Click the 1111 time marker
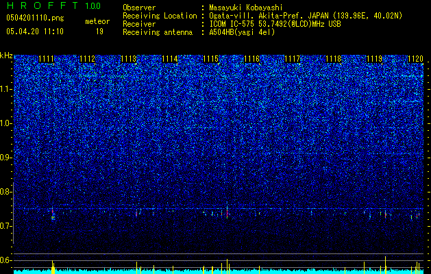This screenshot has height=274, width=431. (x=46, y=59)
